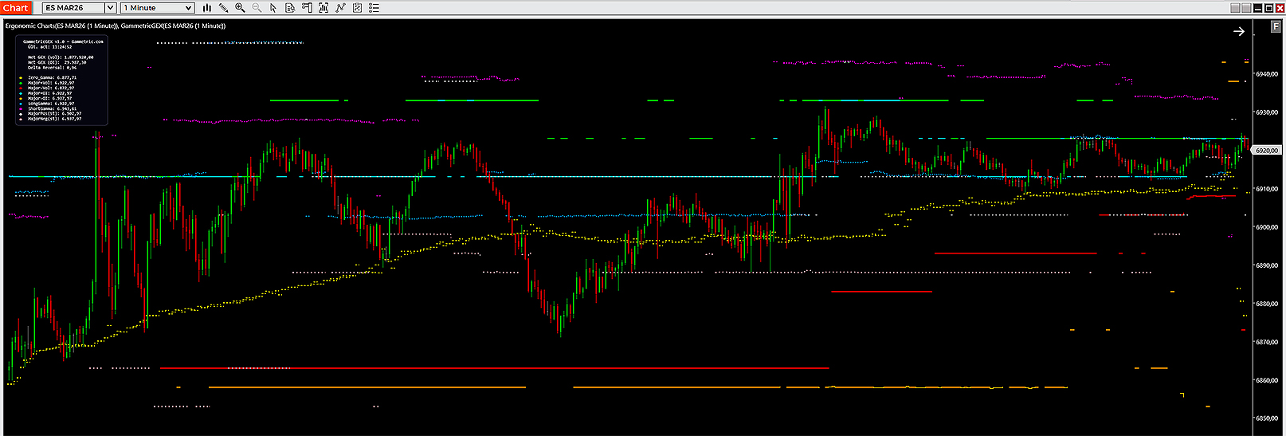Select the drawing tools pencil icon

click(224, 8)
